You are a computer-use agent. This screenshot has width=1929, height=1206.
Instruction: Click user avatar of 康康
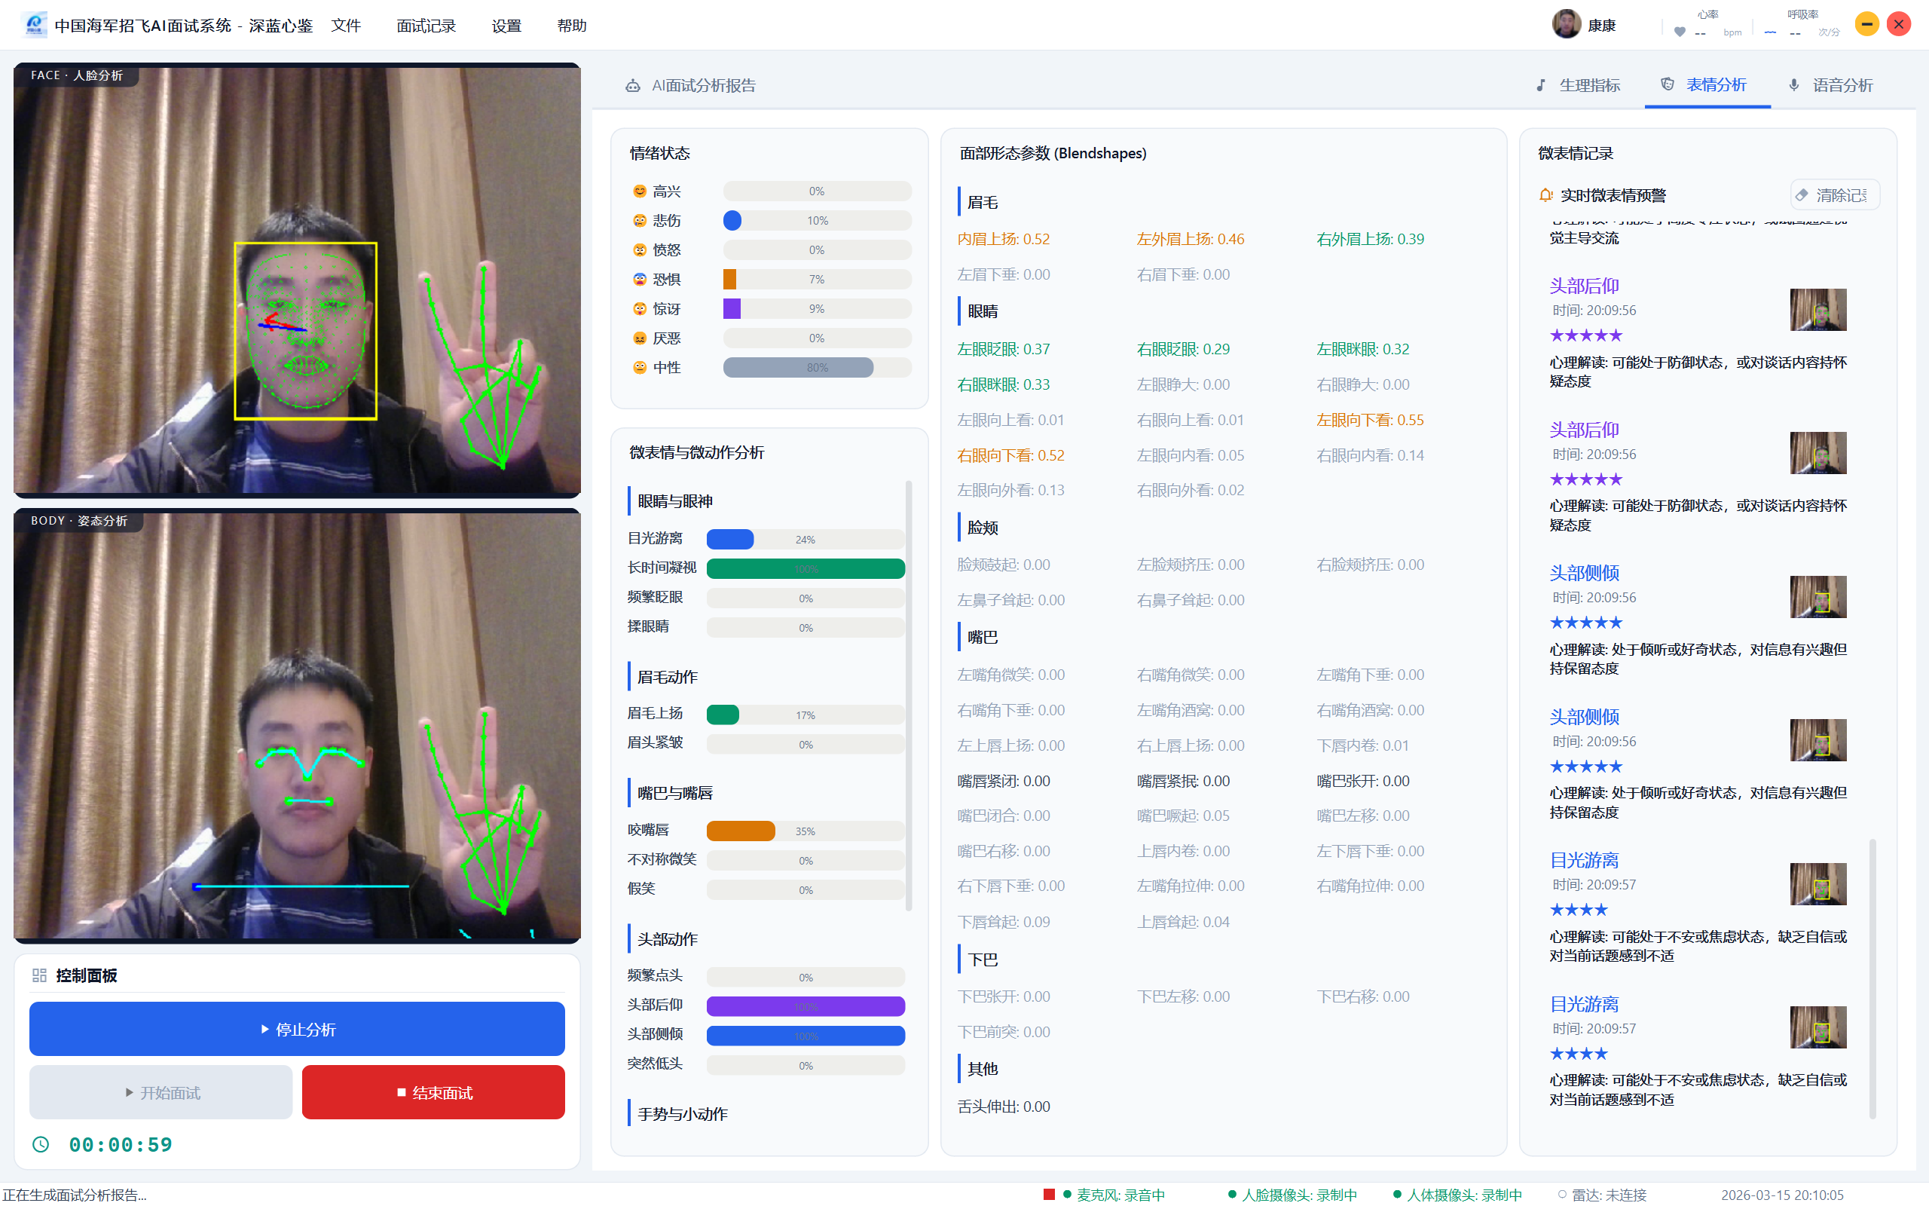pos(1566,25)
